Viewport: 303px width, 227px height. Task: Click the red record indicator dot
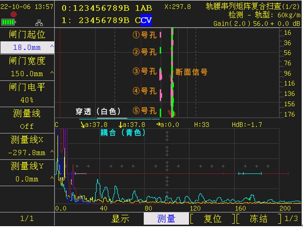tap(14, 15)
